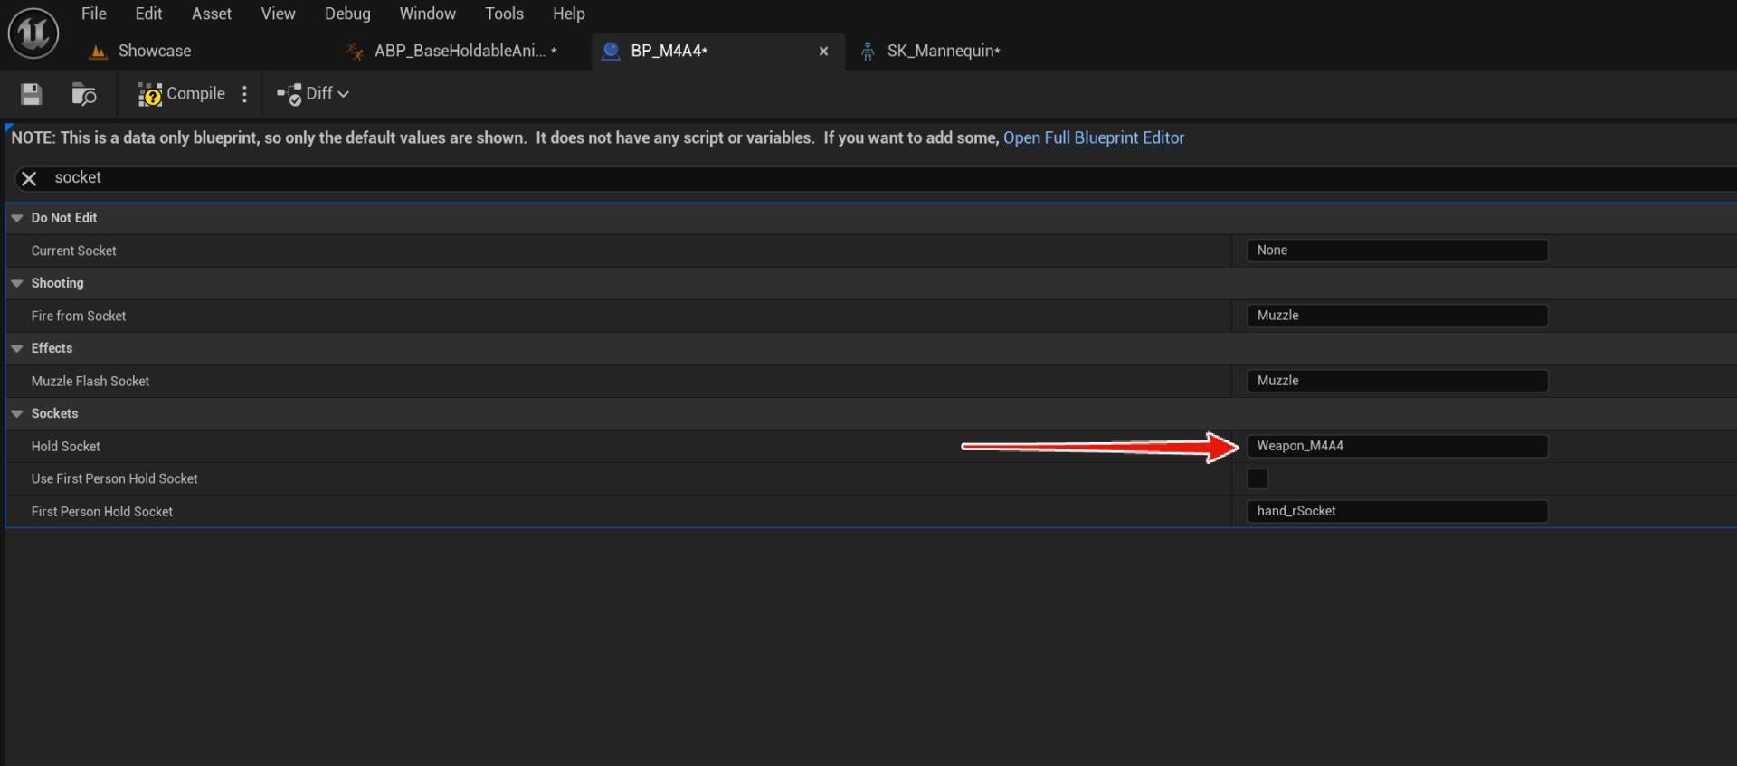Select the First Person Hold Socket label
Screen dimensions: 1737x766
coord(102,511)
